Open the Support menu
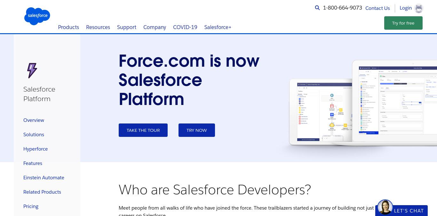Viewport: 437px width, 216px height. click(x=127, y=27)
